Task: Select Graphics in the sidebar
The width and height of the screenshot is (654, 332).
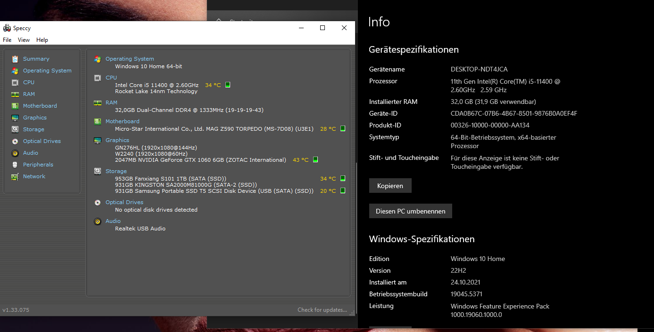Action: coord(35,118)
